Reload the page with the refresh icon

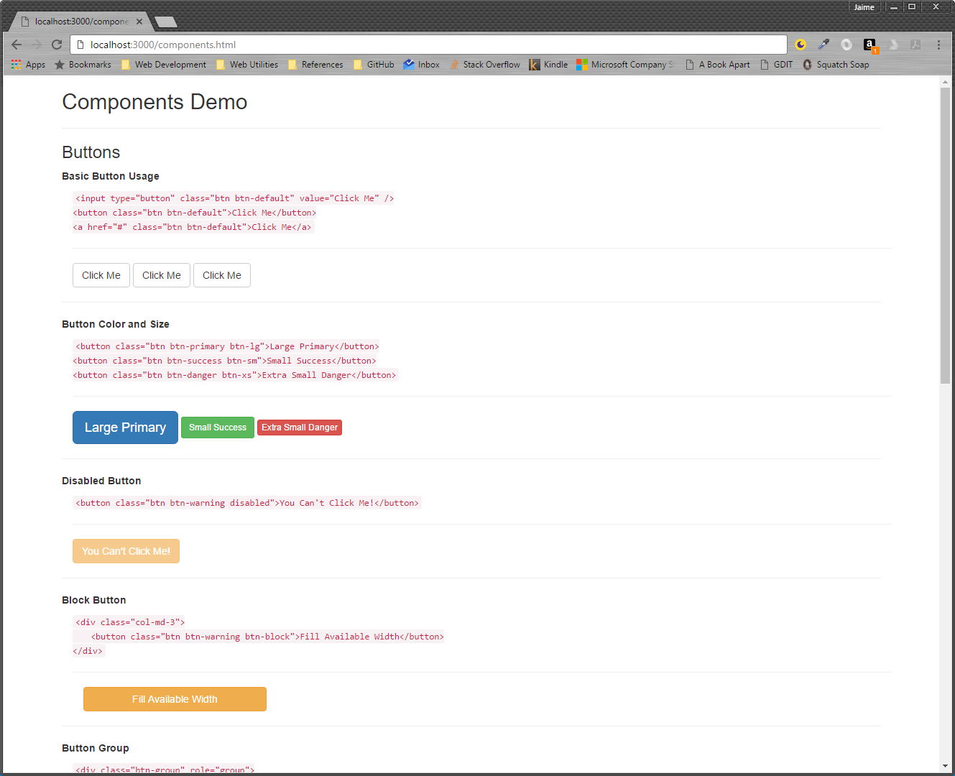pos(57,45)
